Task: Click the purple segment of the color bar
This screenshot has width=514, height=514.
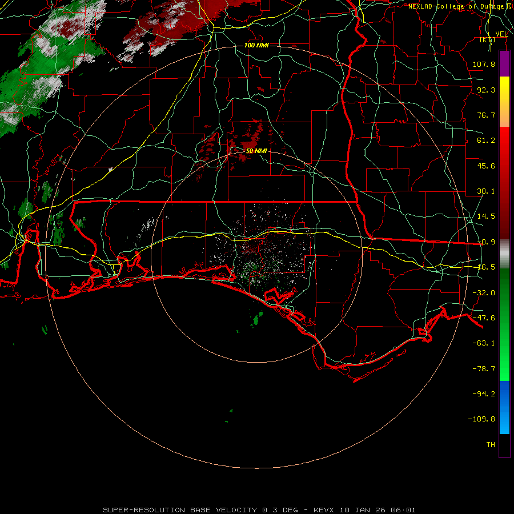Action: (x=504, y=63)
